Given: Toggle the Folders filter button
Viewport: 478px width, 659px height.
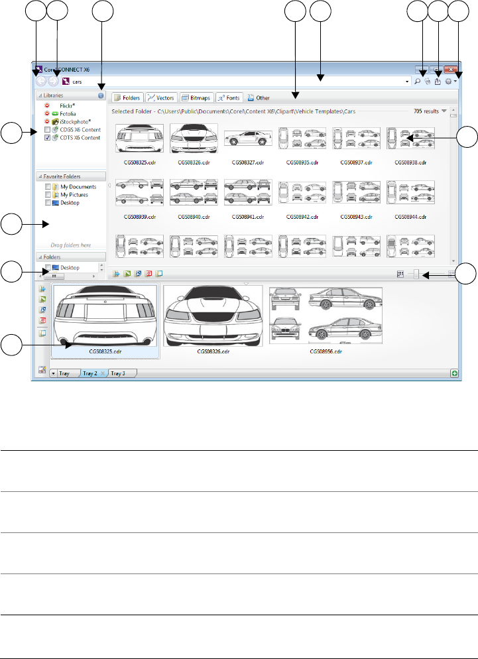Looking at the screenshot, I should (x=128, y=98).
